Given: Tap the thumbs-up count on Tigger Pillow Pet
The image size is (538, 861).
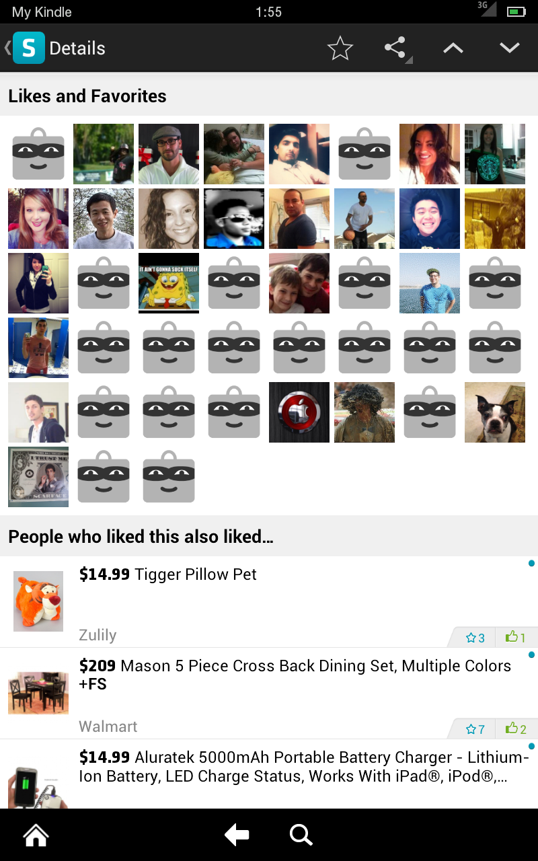Looking at the screenshot, I should 515,638.
